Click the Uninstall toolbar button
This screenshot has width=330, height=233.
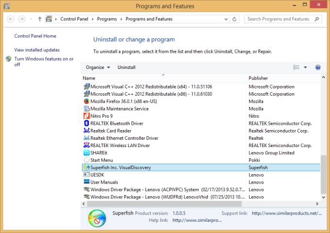point(126,67)
